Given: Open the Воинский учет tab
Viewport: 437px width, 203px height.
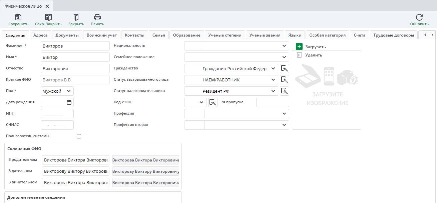Looking at the screenshot, I should tap(102, 35).
